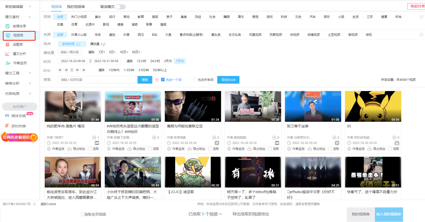The width and height of the screenshot is (425, 222).
Task: Check 选取 box on 炖的肥羊肉 card
Action: coord(90,149)
